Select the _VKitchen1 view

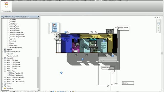[13, 22]
